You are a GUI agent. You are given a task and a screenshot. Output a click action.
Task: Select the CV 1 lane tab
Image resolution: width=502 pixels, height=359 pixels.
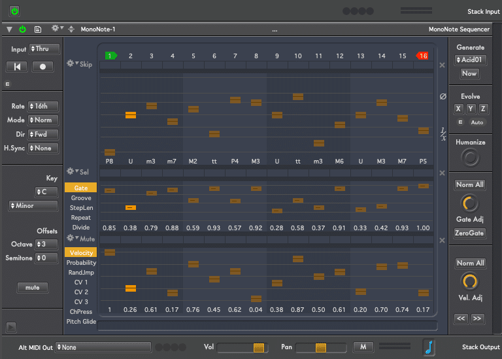coord(81,282)
